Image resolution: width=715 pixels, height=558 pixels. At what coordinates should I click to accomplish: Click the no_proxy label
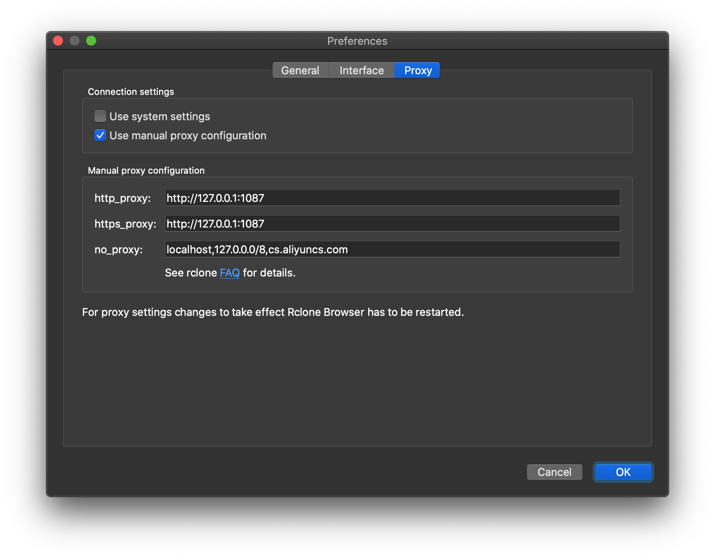pos(118,250)
